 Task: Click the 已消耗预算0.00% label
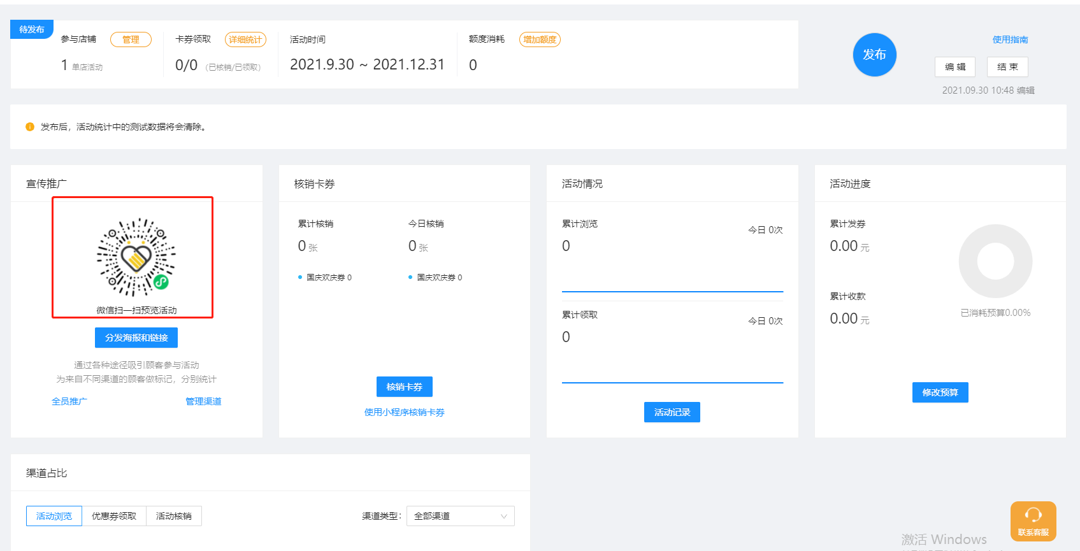995,313
